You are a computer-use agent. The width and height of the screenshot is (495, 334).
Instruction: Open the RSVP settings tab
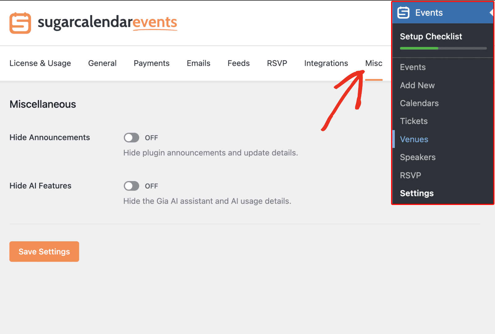[277, 63]
